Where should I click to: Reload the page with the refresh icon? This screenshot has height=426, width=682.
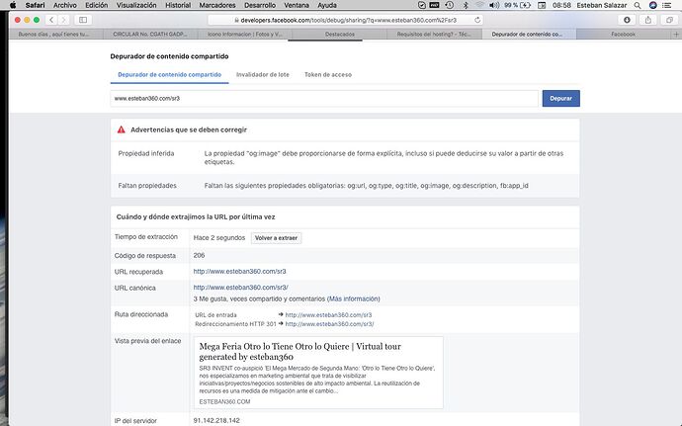click(x=477, y=20)
